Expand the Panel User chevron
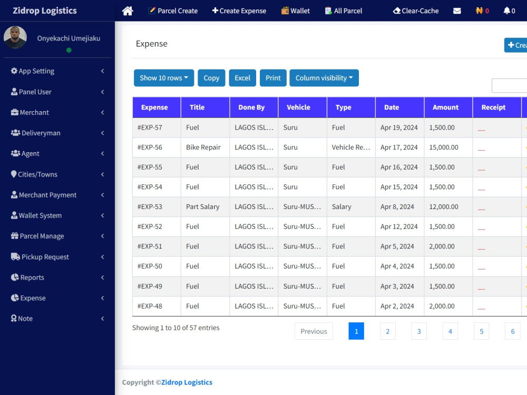Viewport: 527px width, 395px height. point(103,92)
